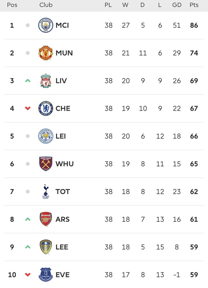
Task: Click the Pts column header
Action: point(194,5)
